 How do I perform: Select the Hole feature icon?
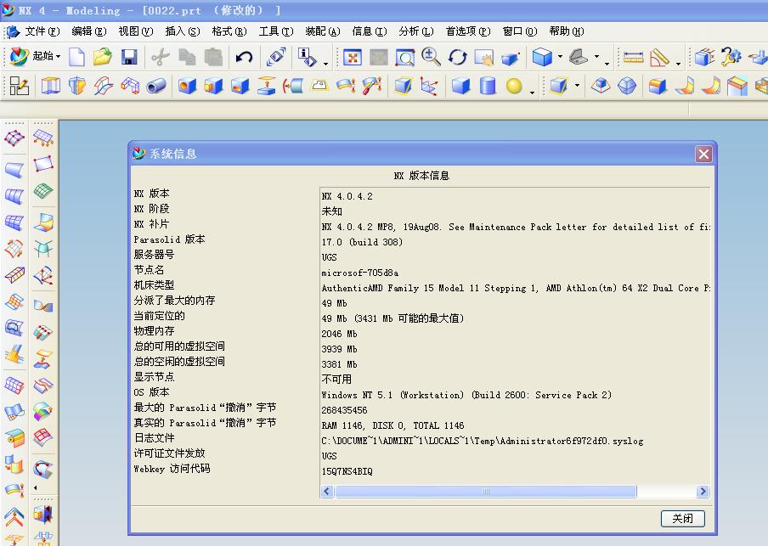pyautogui.click(x=187, y=86)
